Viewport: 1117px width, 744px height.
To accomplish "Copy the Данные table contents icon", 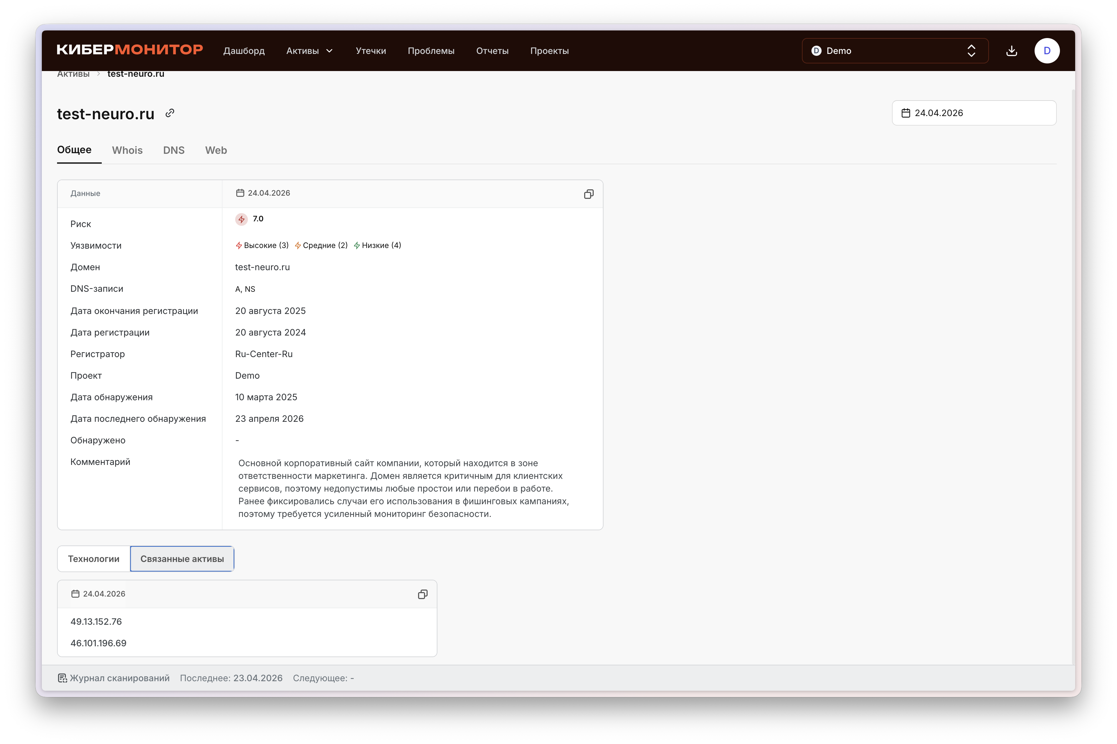I will (588, 194).
